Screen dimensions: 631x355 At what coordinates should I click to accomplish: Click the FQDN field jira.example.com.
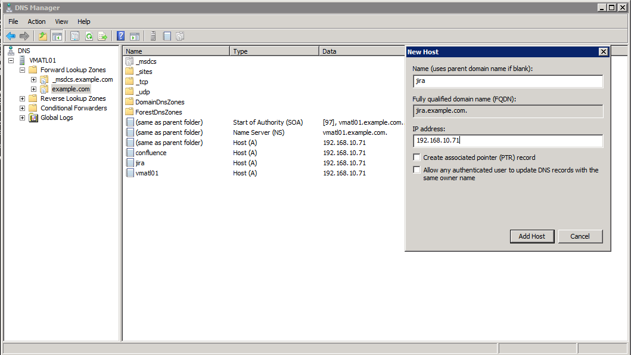tap(508, 111)
